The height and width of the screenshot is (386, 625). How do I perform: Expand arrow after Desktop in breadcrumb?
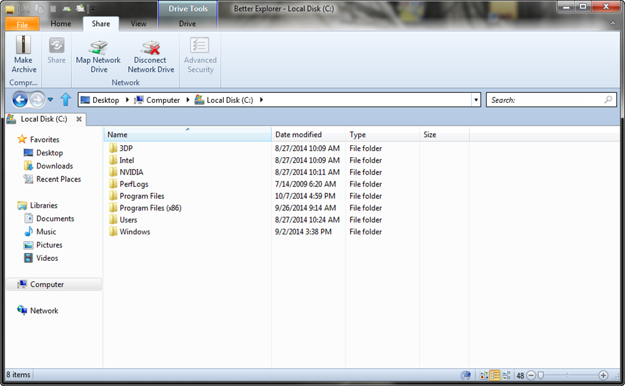click(127, 100)
